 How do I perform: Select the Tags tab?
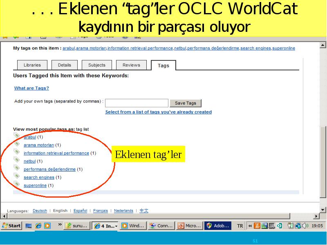pyautogui.click(x=163, y=65)
